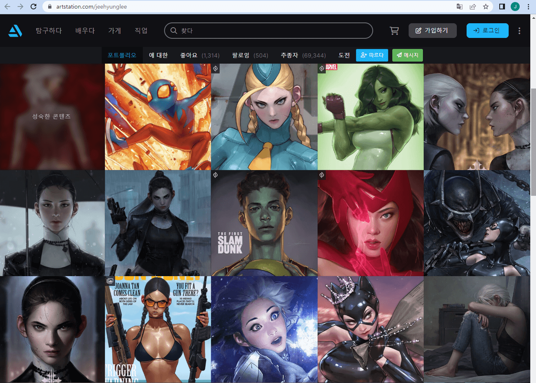This screenshot has height=383, width=536.
Task: Open the 가게 menu
Action: point(115,31)
